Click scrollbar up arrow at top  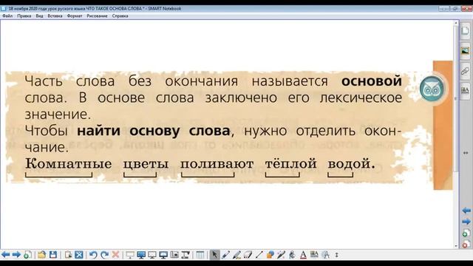pos(456,23)
